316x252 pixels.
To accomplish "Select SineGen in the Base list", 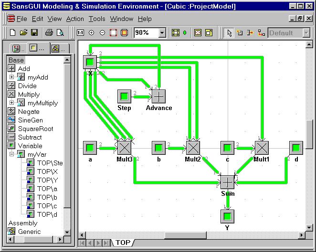I will tap(30, 120).
